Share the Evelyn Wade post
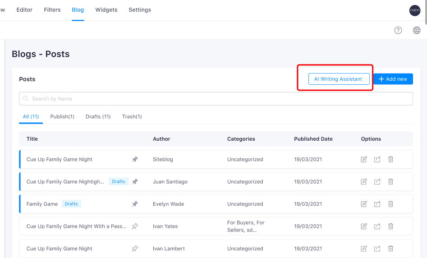 [x=377, y=204]
